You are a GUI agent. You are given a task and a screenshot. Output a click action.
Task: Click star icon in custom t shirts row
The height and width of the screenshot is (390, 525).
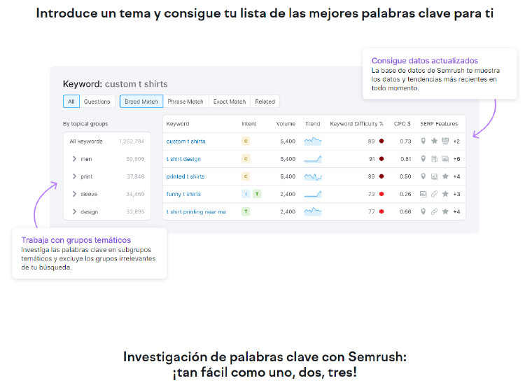(x=434, y=141)
